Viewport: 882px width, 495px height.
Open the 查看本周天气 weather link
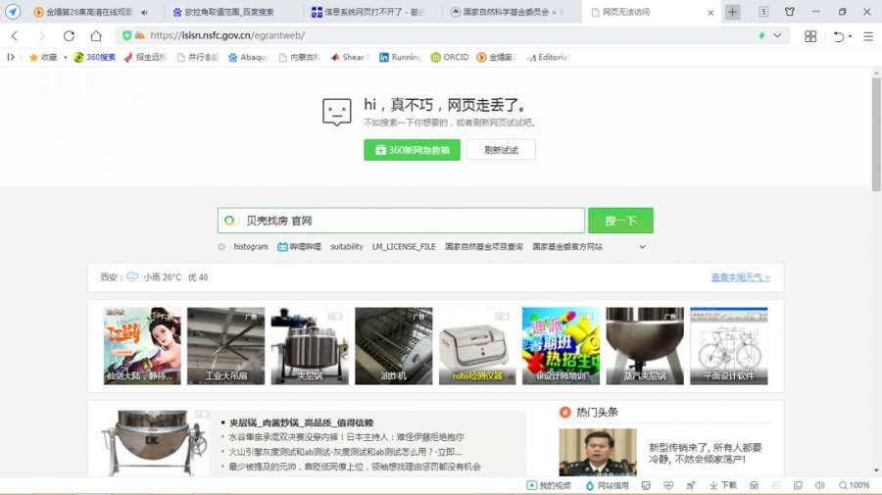[740, 277]
